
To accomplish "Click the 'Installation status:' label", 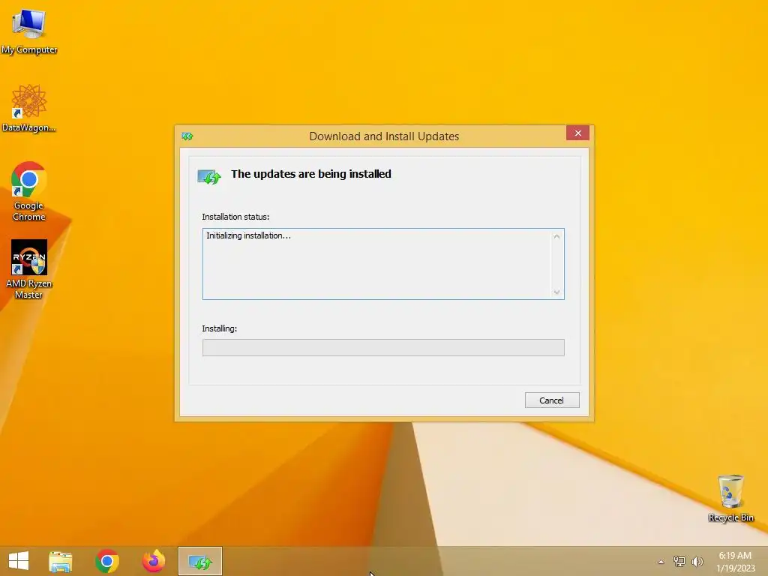I will click(x=235, y=217).
